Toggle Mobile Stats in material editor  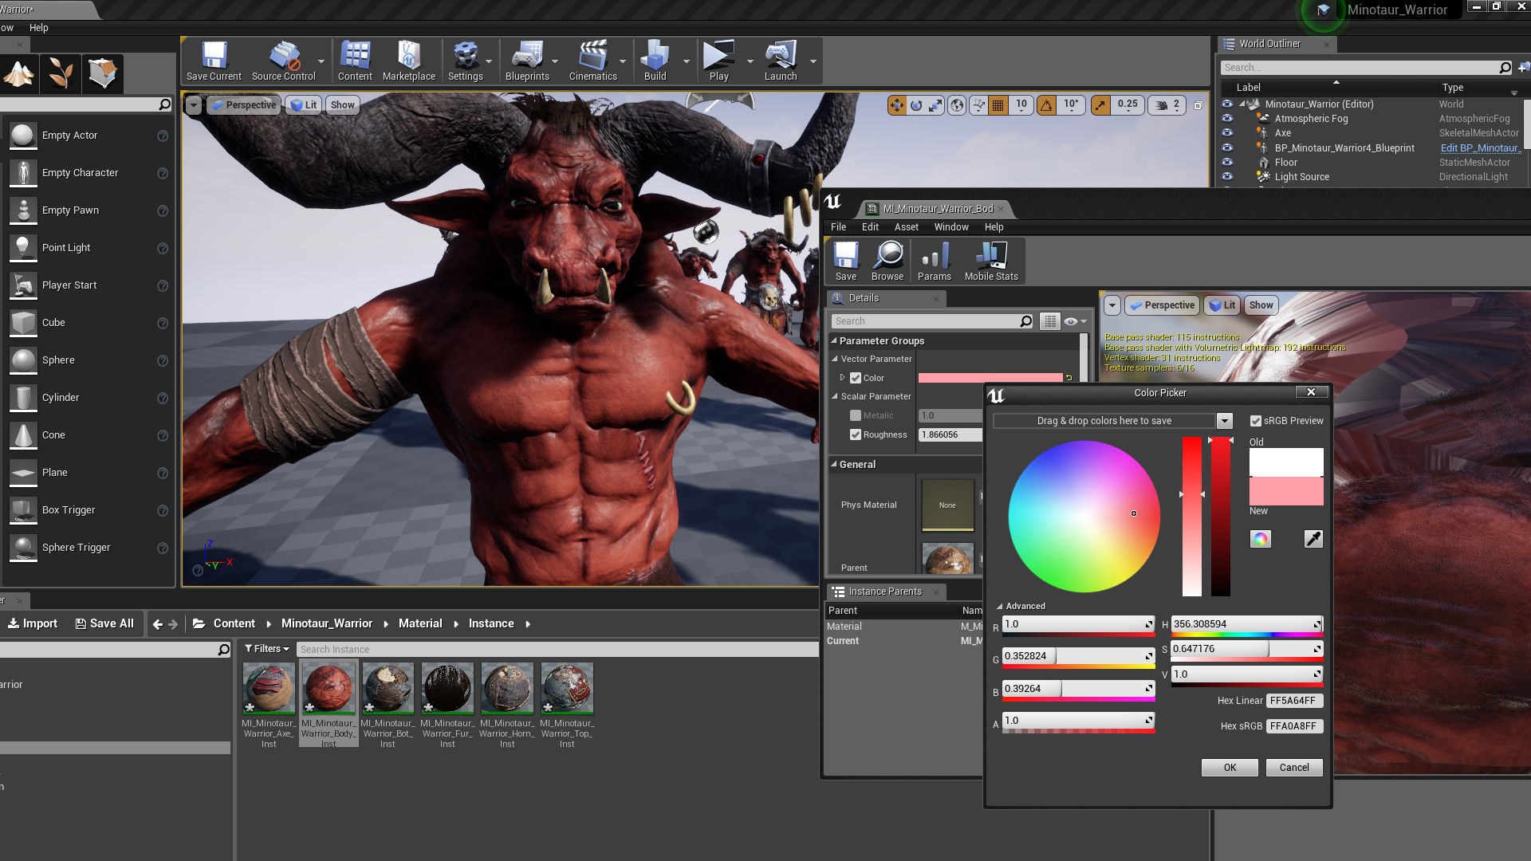click(991, 261)
